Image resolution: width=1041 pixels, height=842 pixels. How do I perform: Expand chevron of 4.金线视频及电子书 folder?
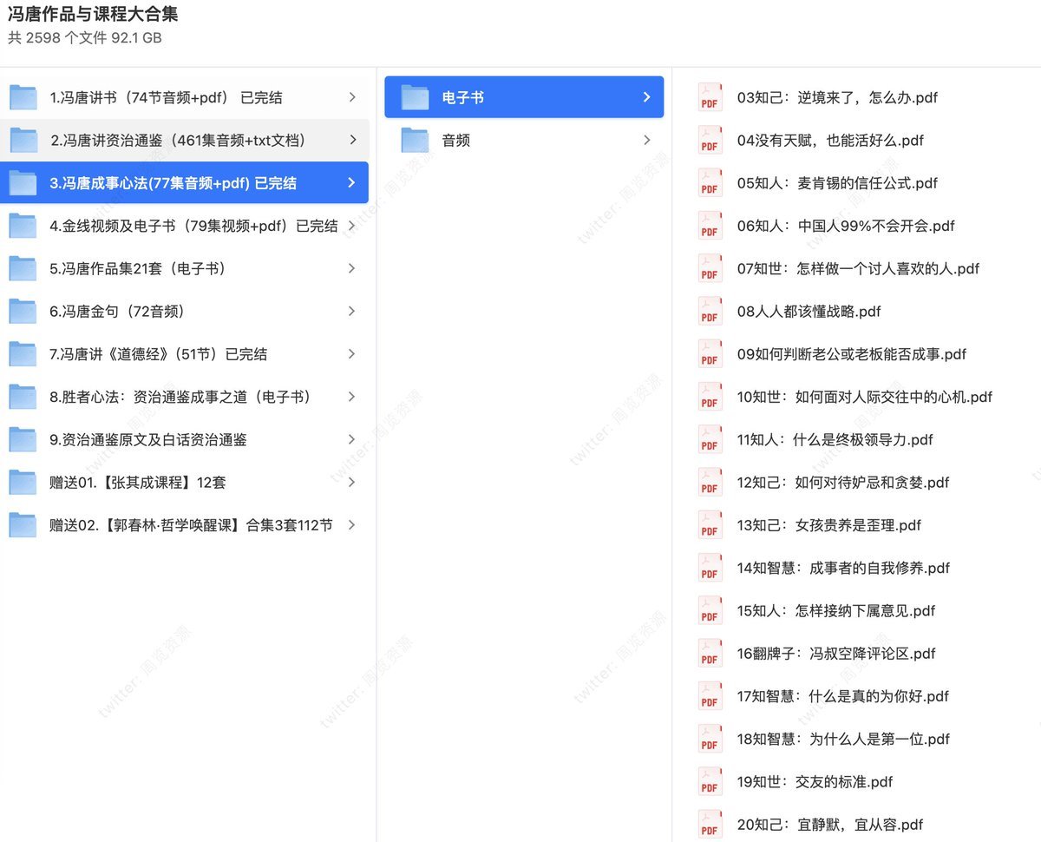pos(352,226)
